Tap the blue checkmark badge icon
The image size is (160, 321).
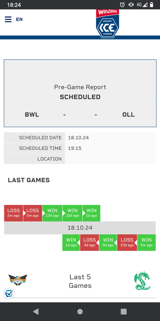click(9, 293)
